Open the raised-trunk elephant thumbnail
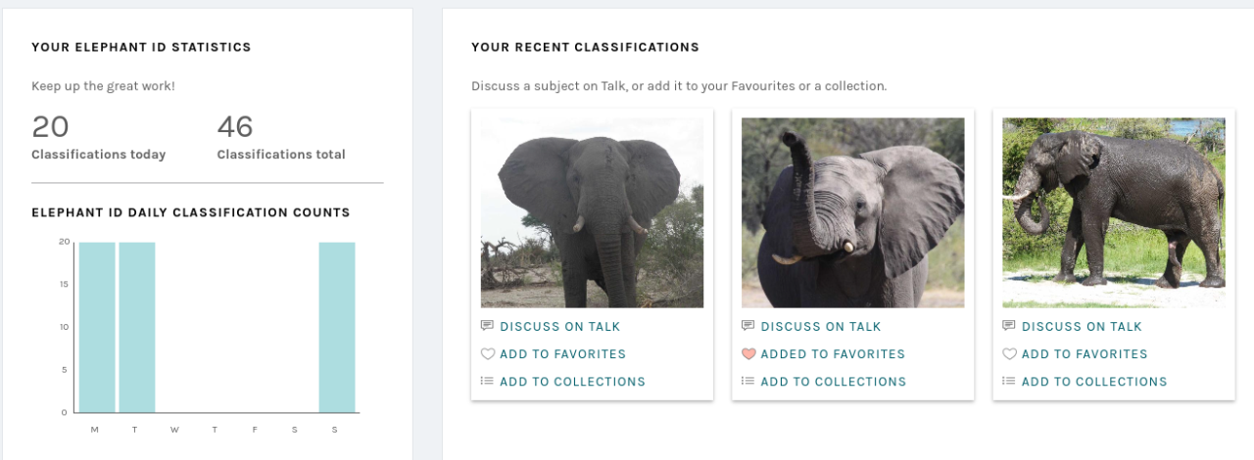The width and height of the screenshot is (1254, 460). tap(852, 212)
